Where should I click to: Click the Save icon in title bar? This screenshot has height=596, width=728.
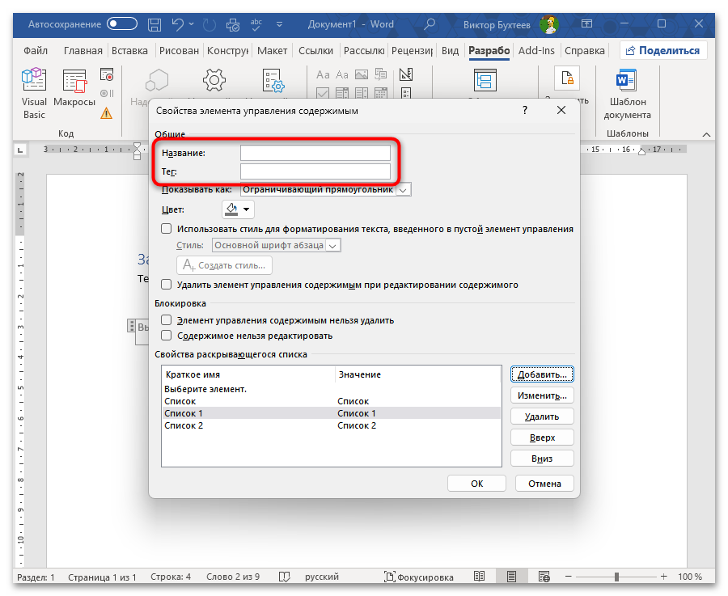tap(156, 24)
